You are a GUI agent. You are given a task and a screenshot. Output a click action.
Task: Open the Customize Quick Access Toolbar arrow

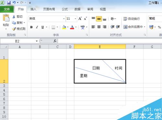pyautogui.click(x=30, y=3)
